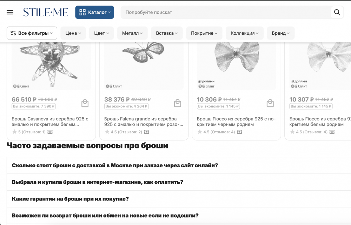
Task: Open the Цвет filter dropdown
Action: (x=101, y=33)
